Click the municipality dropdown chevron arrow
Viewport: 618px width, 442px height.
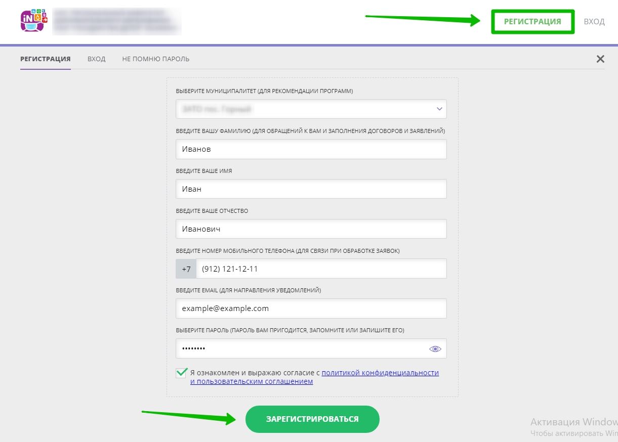point(439,109)
